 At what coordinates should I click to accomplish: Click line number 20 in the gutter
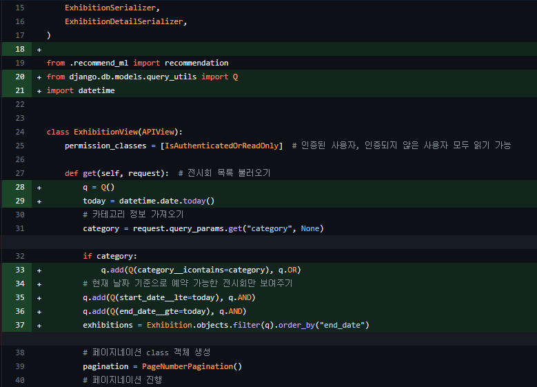point(20,77)
